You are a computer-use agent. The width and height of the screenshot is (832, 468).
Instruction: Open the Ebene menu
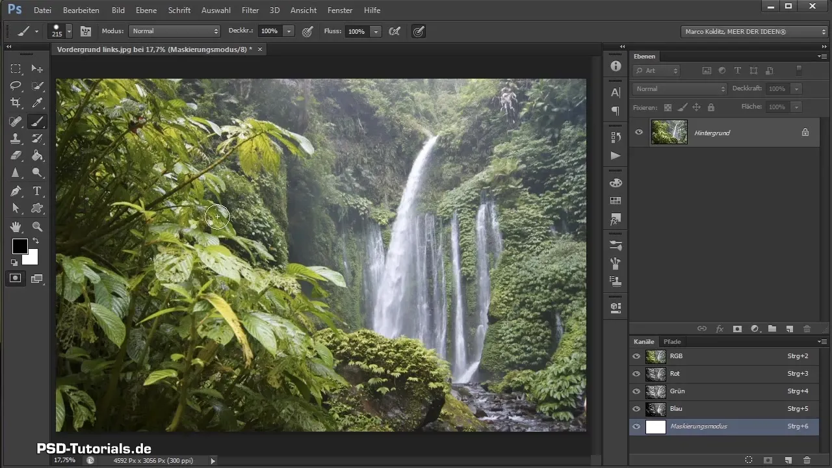point(146,10)
